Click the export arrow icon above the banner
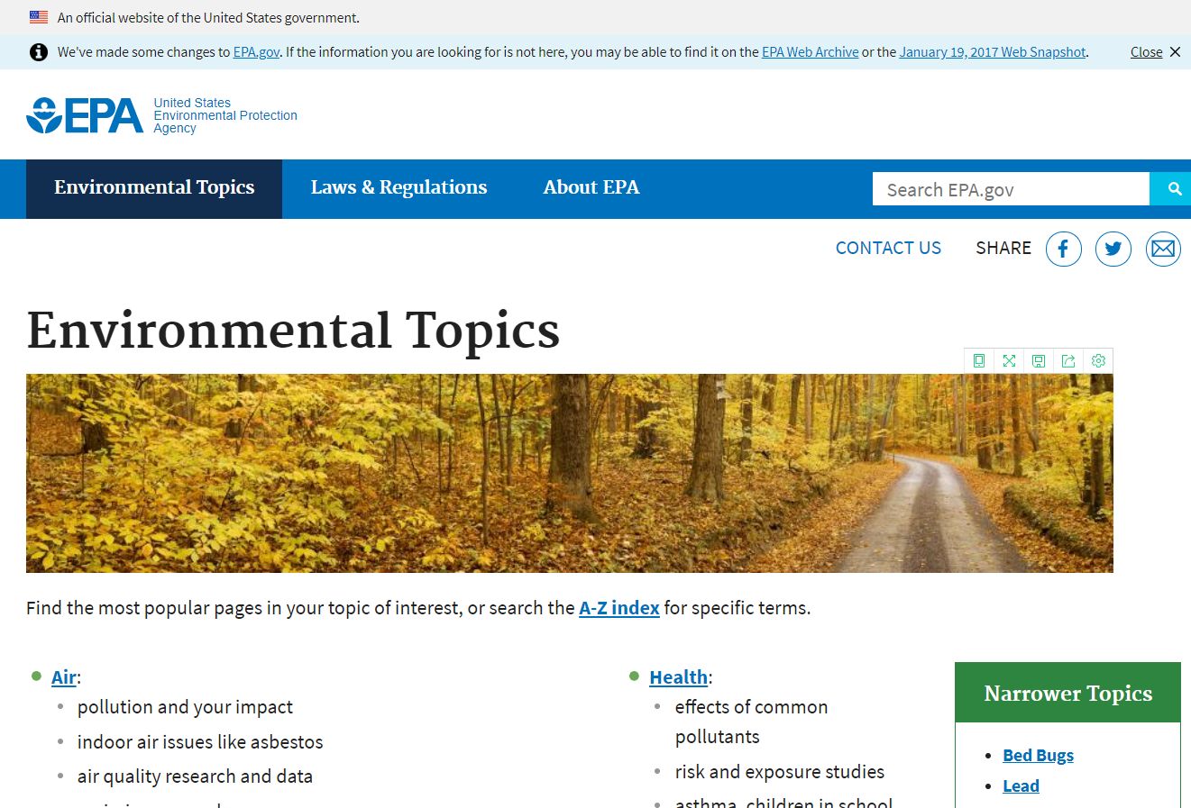This screenshot has width=1191, height=808. (x=1068, y=361)
